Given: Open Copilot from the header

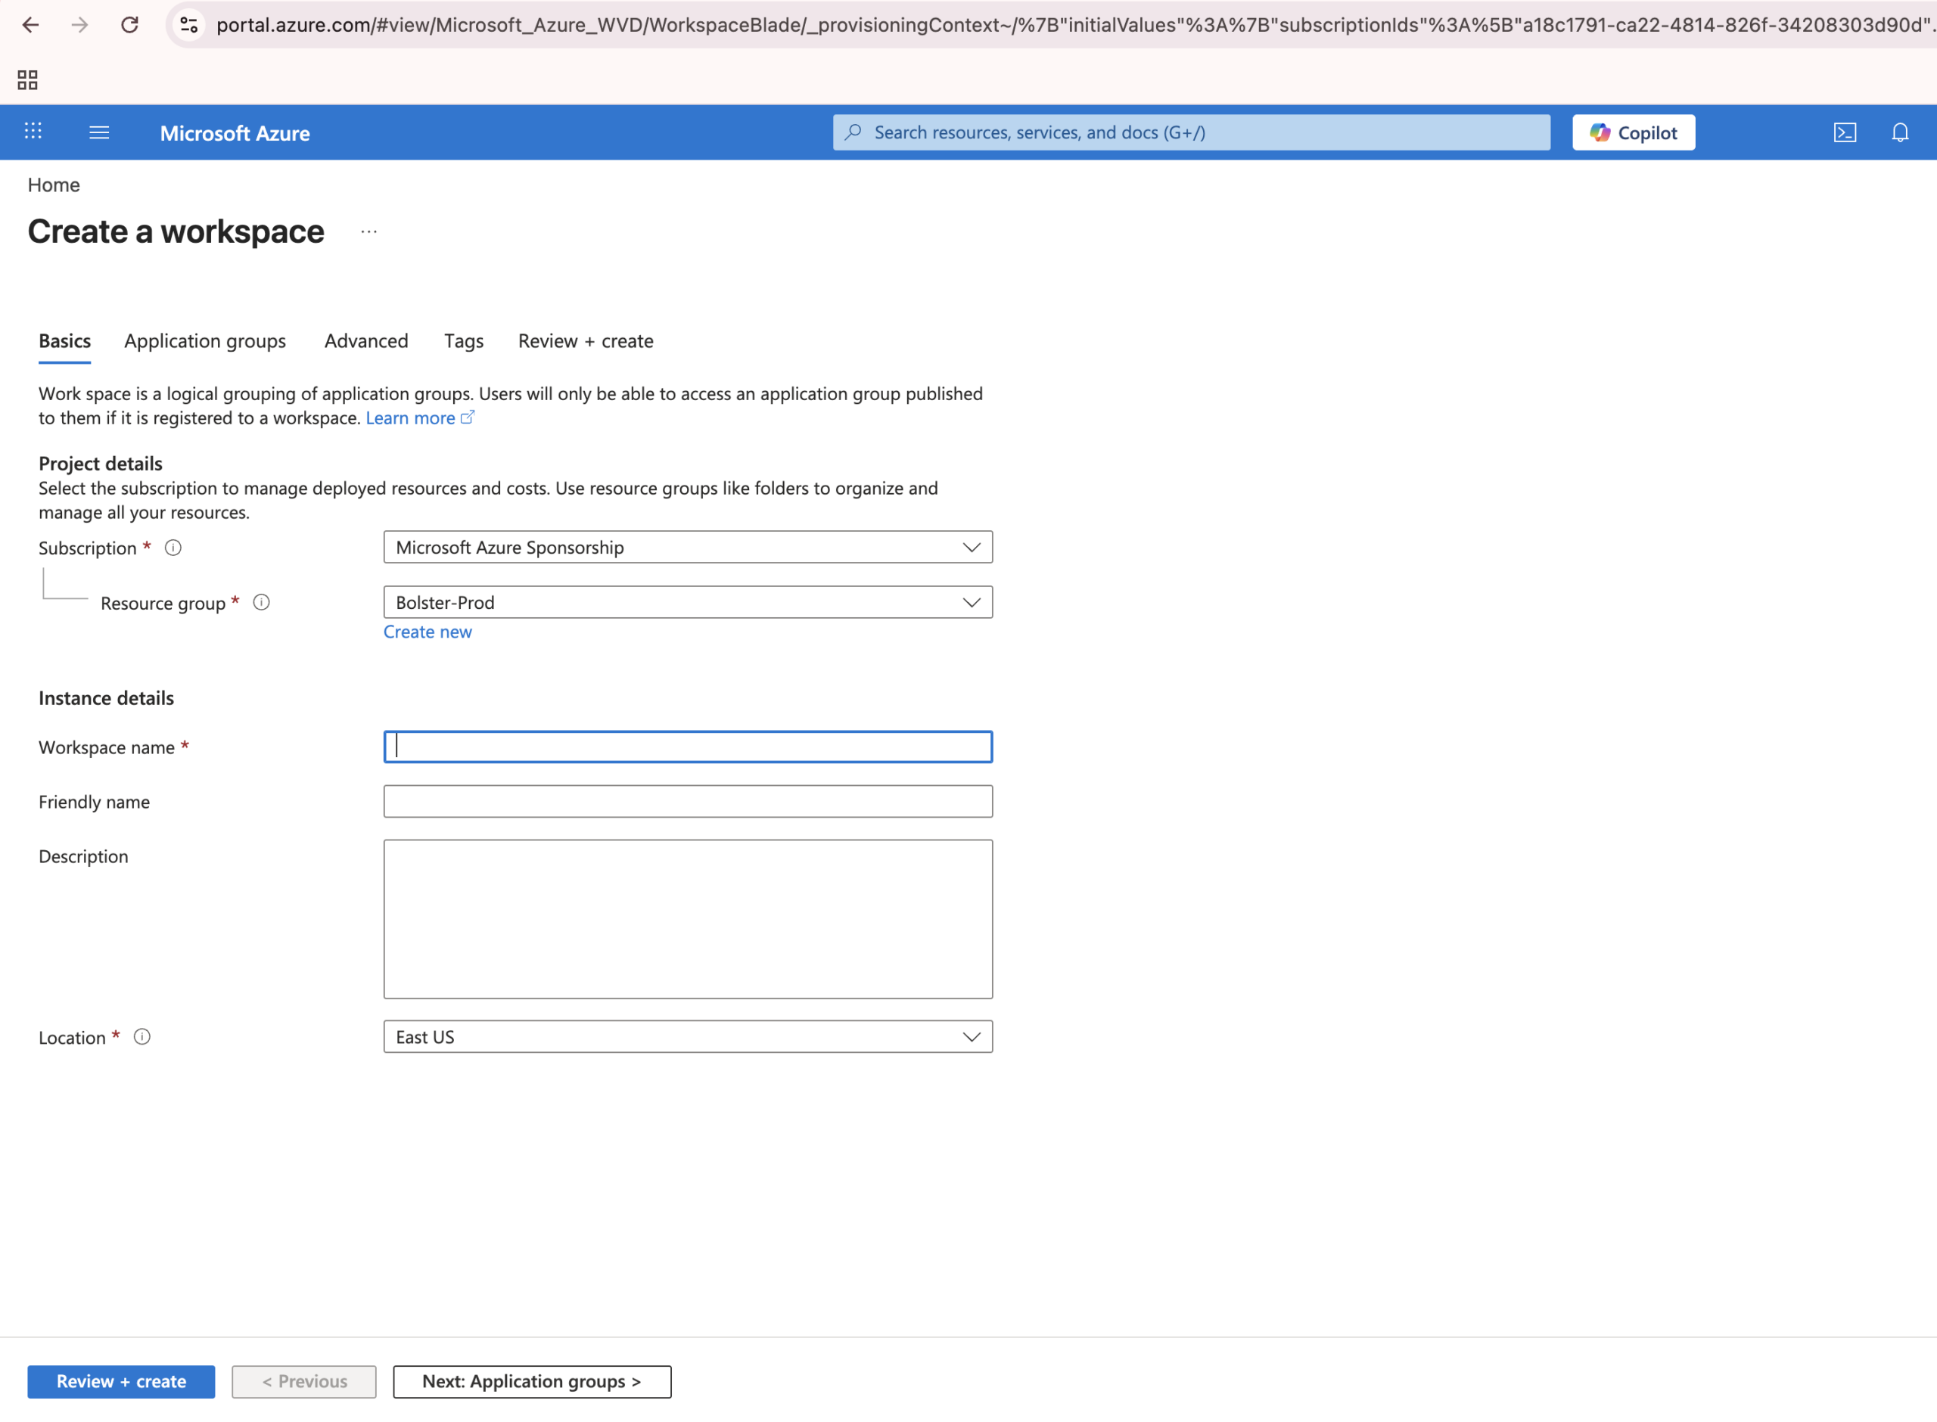Looking at the screenshot, I should 1633,132.
